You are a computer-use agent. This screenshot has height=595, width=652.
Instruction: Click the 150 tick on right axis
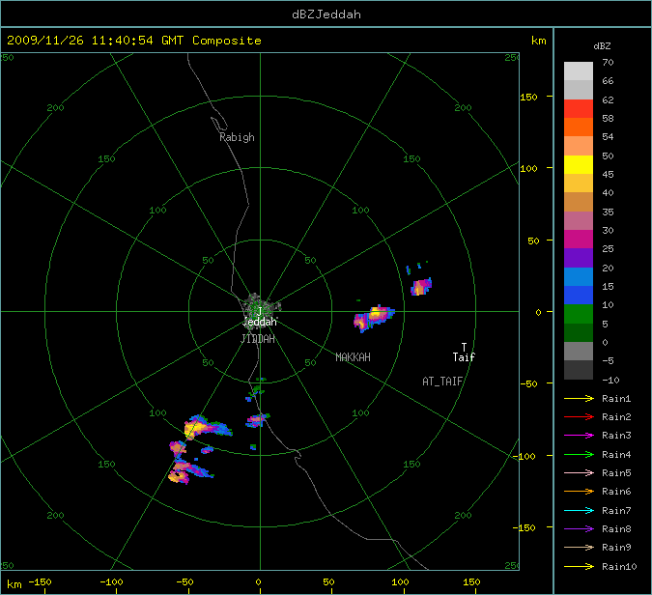529,97
